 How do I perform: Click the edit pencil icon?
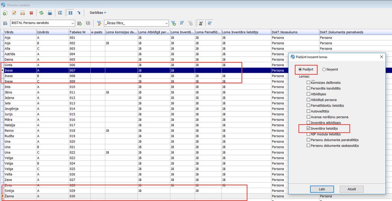click(x=14, y=13)
